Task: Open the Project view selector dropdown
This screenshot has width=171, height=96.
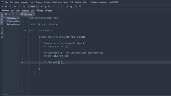Action: (7, 14)
